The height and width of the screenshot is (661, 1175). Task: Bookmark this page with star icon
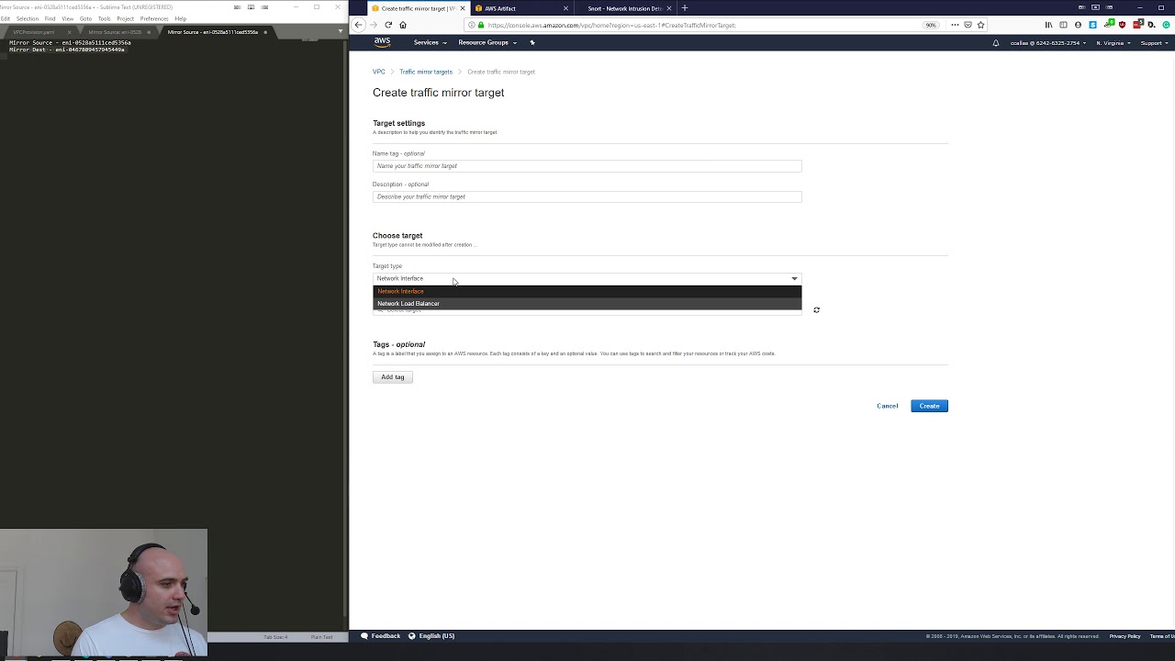point(980,25)
